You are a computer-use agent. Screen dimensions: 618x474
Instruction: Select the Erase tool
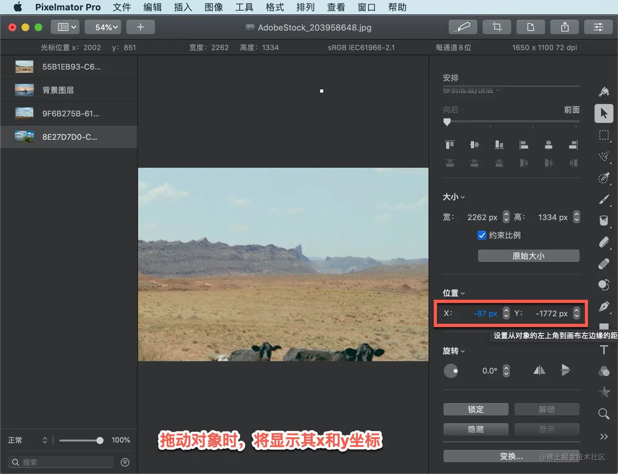(604, 242)
